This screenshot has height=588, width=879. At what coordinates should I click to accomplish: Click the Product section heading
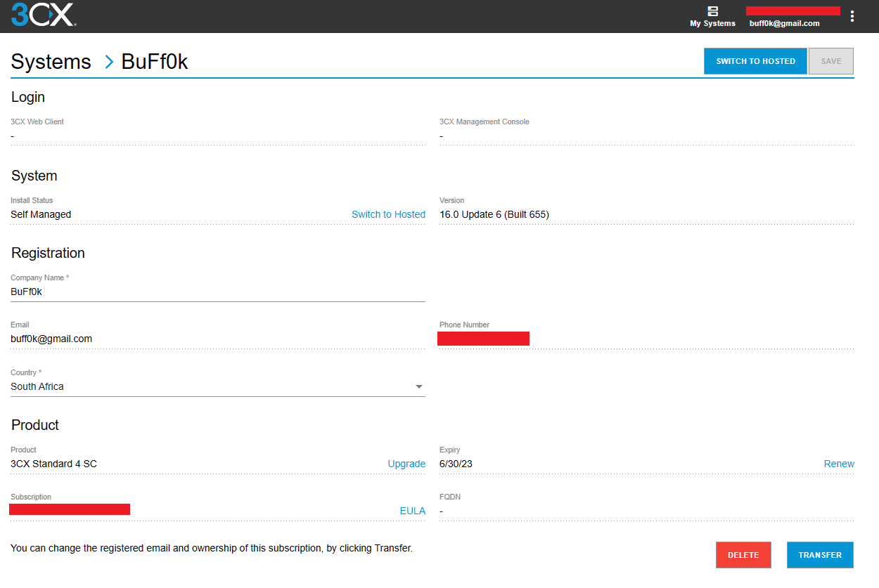pyautogui.click(x=35, y=425)
